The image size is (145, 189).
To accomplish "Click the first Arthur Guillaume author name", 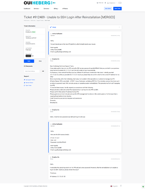I will 57,34.
